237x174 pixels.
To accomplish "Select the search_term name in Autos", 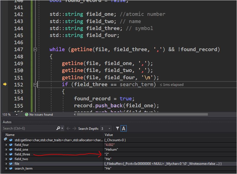I will pyautogui.click(x=23, y=168).
